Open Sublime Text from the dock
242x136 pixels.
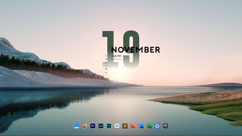tap(125, 126)
